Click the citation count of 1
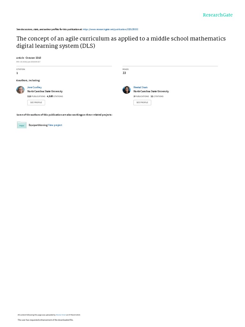This screenshot has height=327, width=245. (17, 73)
